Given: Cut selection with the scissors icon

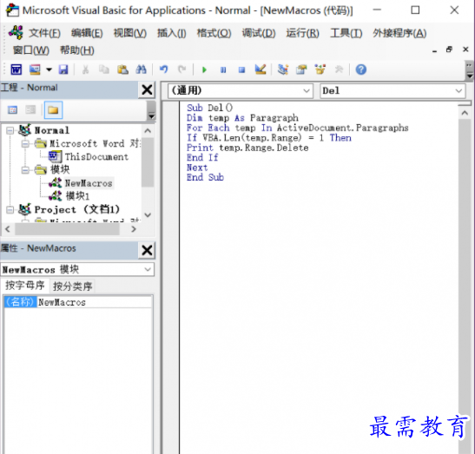Looking at the screenshot, I should [86, 69].
